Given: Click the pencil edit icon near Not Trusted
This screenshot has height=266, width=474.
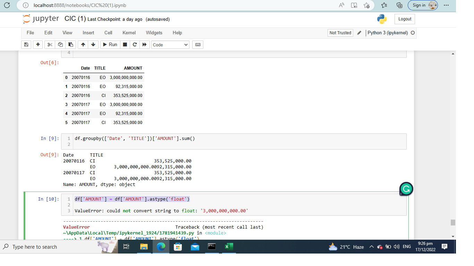Looking at the screenshot, I should click(359, 33).
